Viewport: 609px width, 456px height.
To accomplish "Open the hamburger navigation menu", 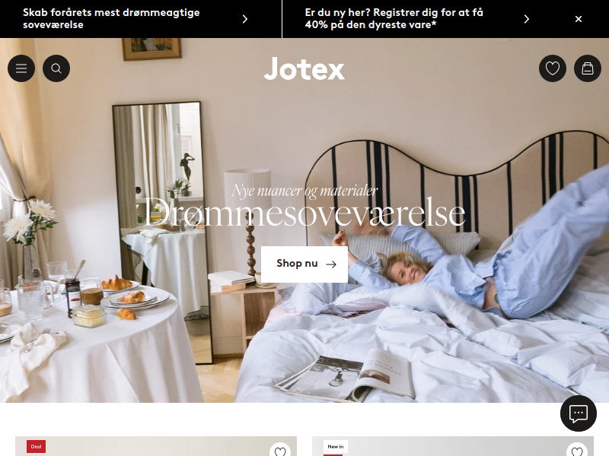I will tap(21, 68).
